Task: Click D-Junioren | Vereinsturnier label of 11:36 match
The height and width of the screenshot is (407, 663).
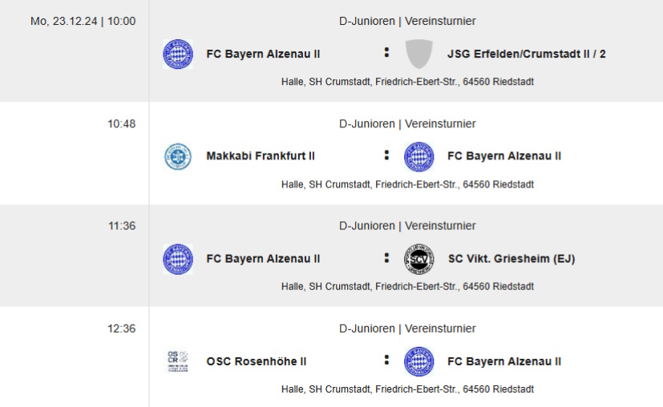Action: 407,226
